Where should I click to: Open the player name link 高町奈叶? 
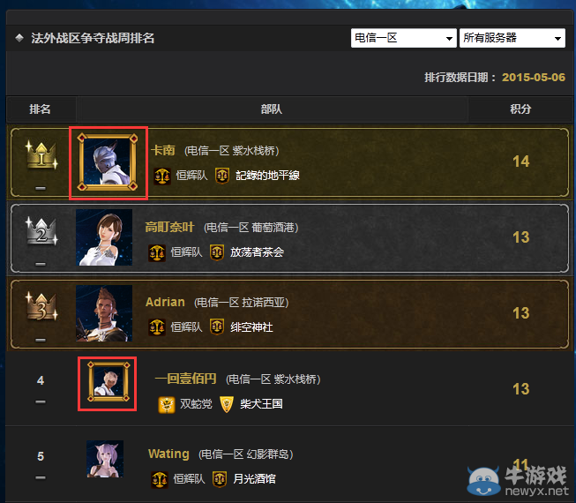(x=169, y=227)
